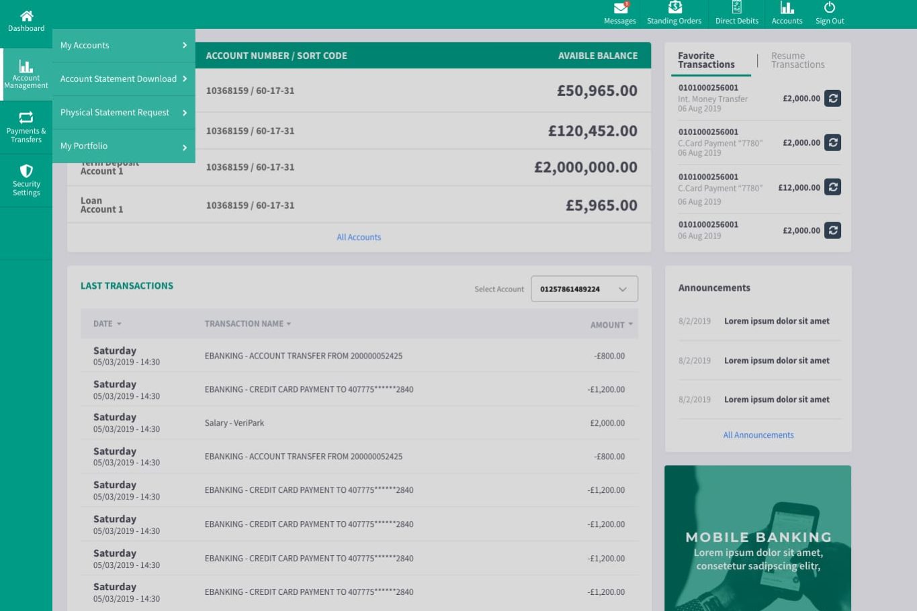Go to Dashboard home icon
Image resolution: width=917 pixels, height=611 pixels.
coord(26,16)
